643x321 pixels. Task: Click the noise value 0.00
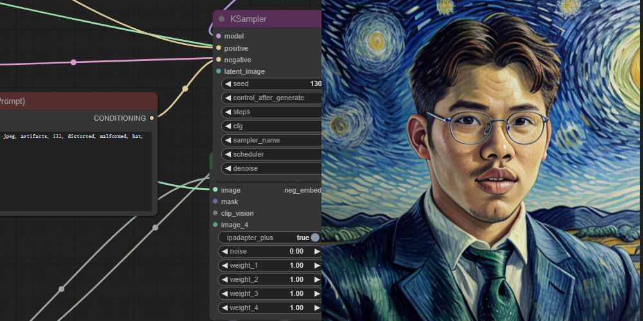296,252
